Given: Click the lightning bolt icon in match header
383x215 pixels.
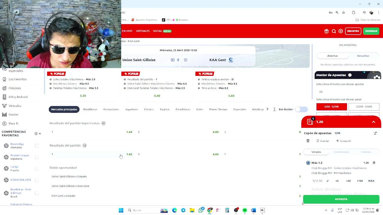Looking at the screenshot, I should (x=178, y=60).
